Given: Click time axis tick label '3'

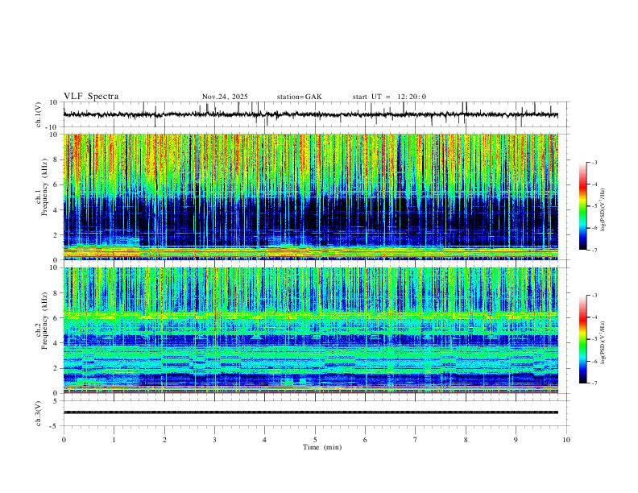Looking at the screenshot, I should coord(214,440).
